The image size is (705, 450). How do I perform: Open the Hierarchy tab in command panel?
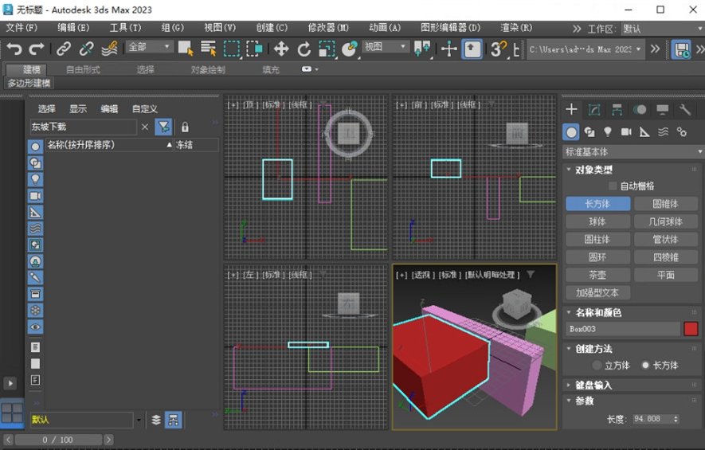(617, 109)
